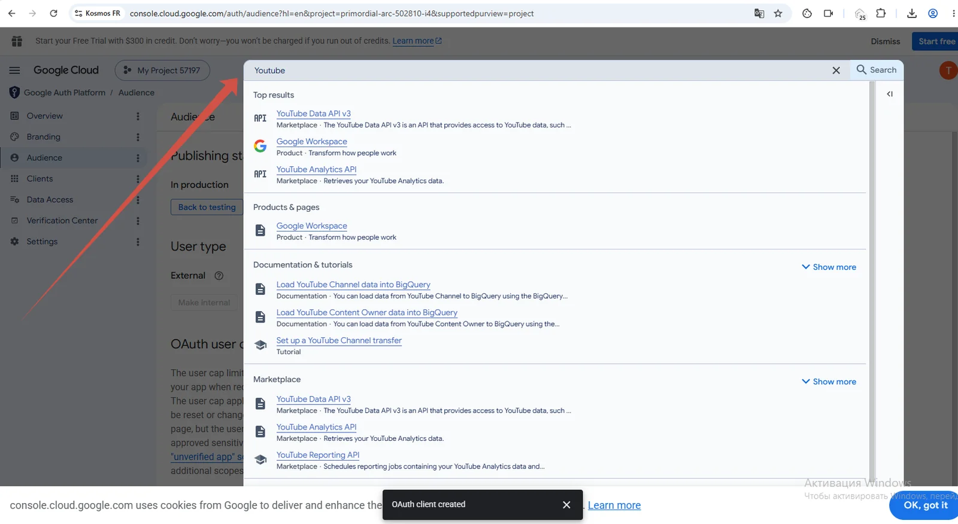The width and height of the screenshot is (958, 524).
Task: Open YouTube Analytics API top result
Action: [316, 170]
